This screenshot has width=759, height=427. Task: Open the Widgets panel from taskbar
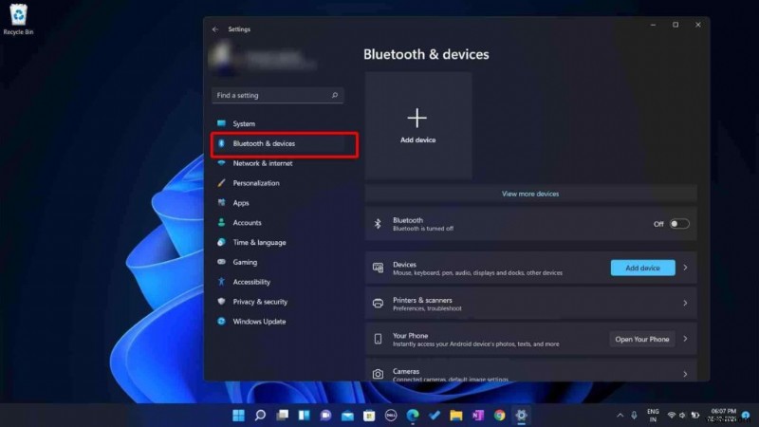304,415
